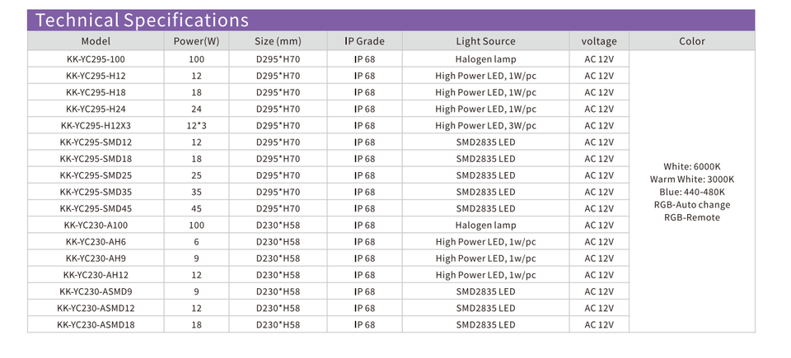The image size is (791, 358).
Task: Click the Power(W) column header
Action: point(196,41)
